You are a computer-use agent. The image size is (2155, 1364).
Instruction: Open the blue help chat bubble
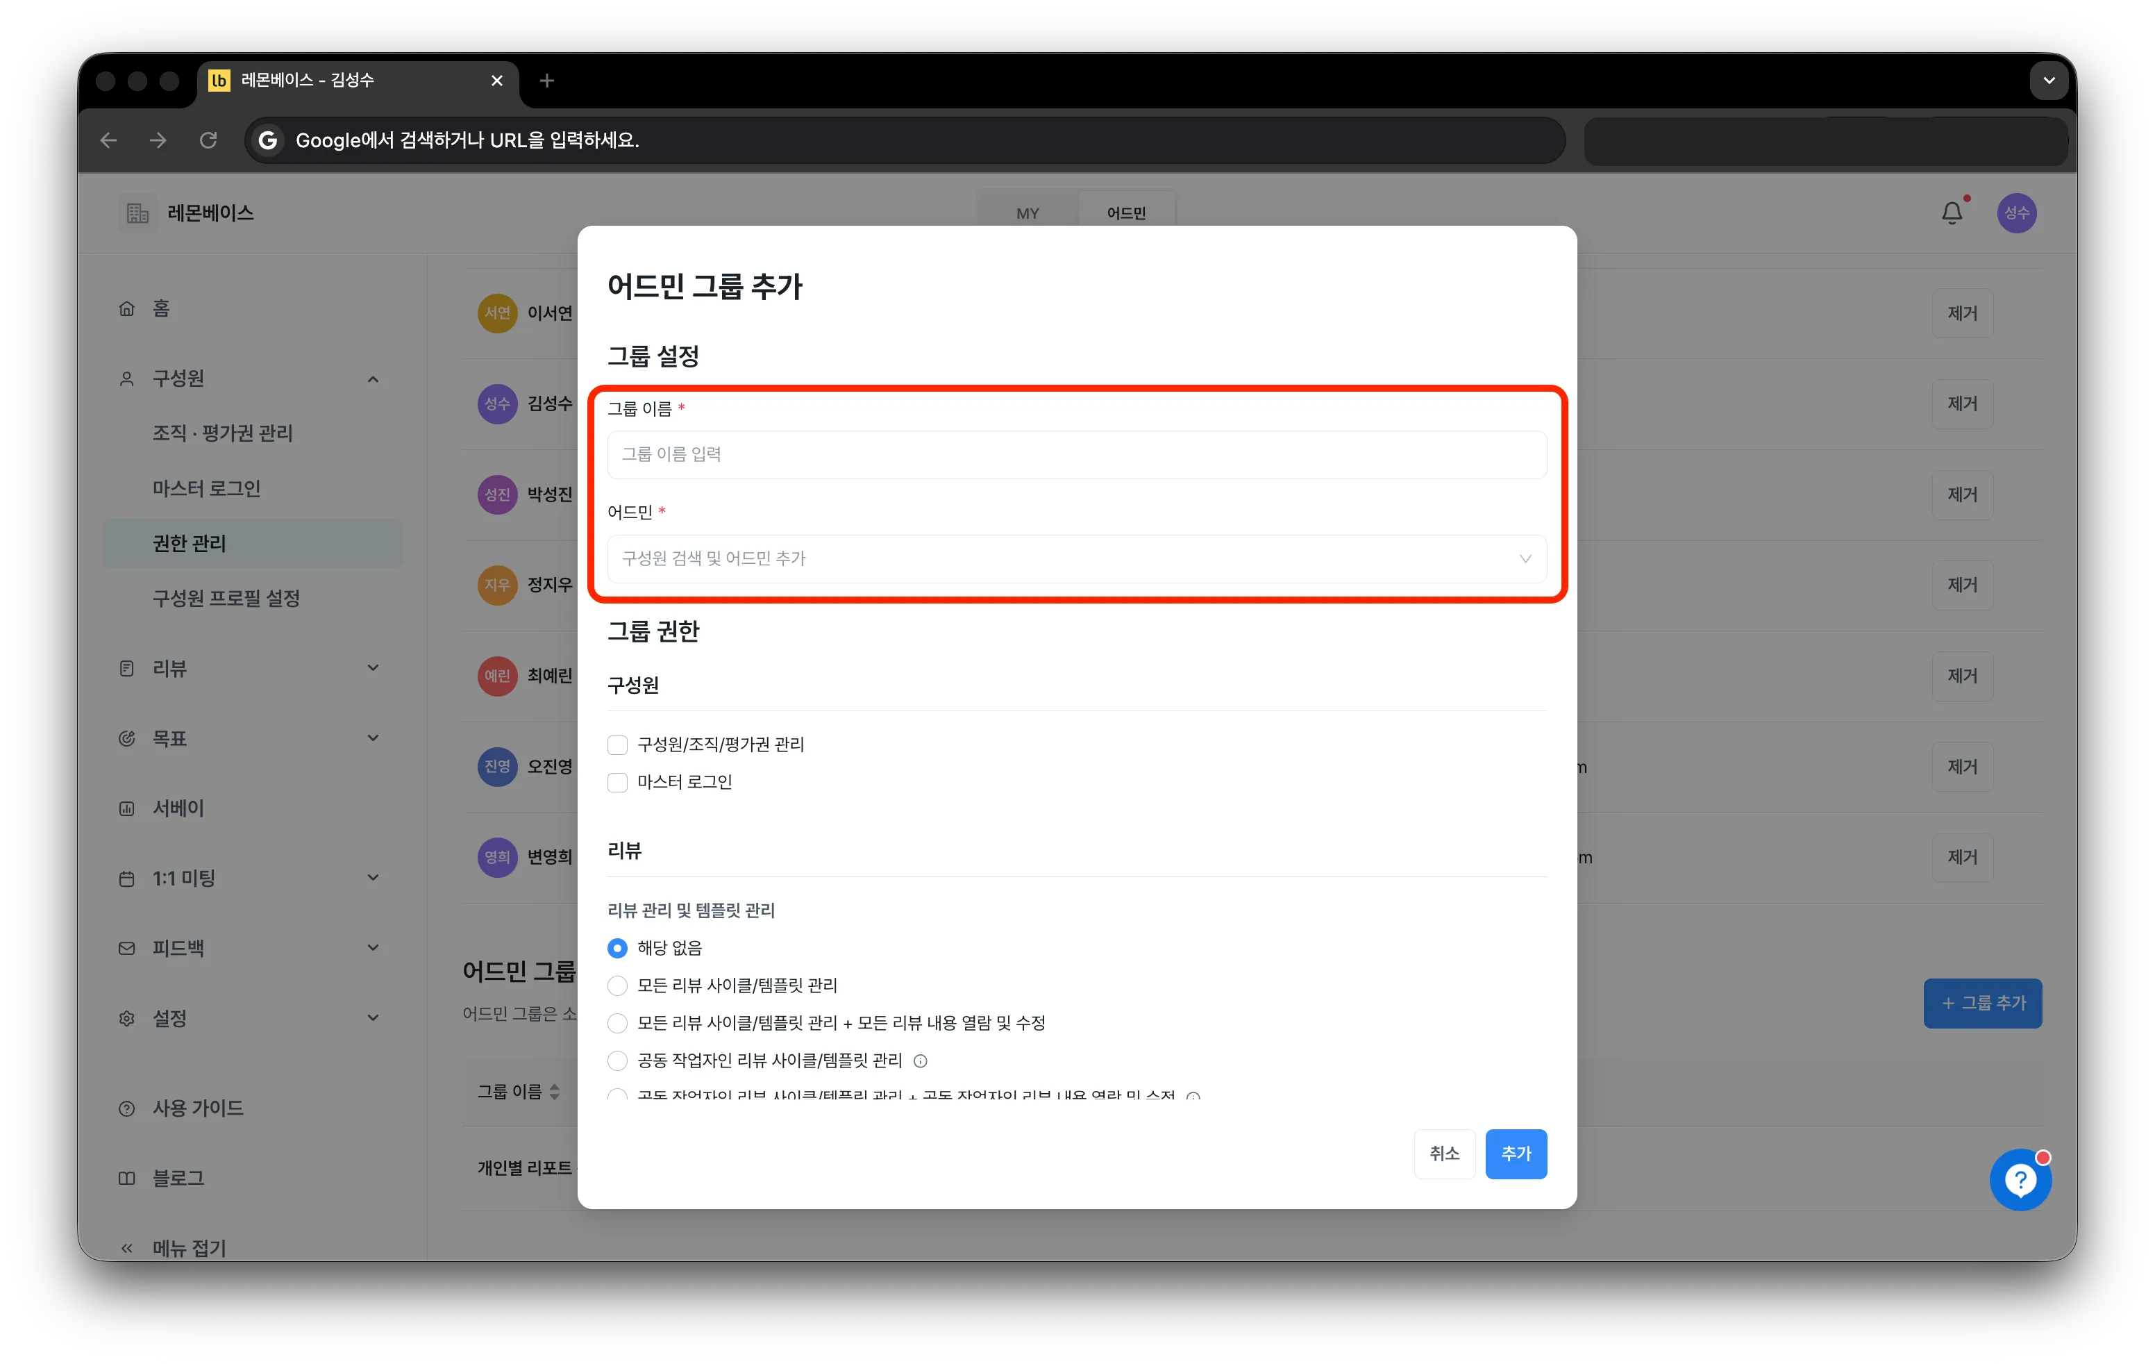tap(2020, 1180)
